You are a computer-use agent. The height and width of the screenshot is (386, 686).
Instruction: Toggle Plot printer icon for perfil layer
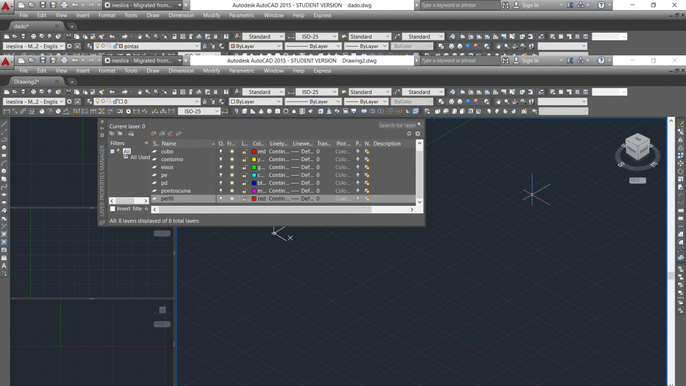357,199
